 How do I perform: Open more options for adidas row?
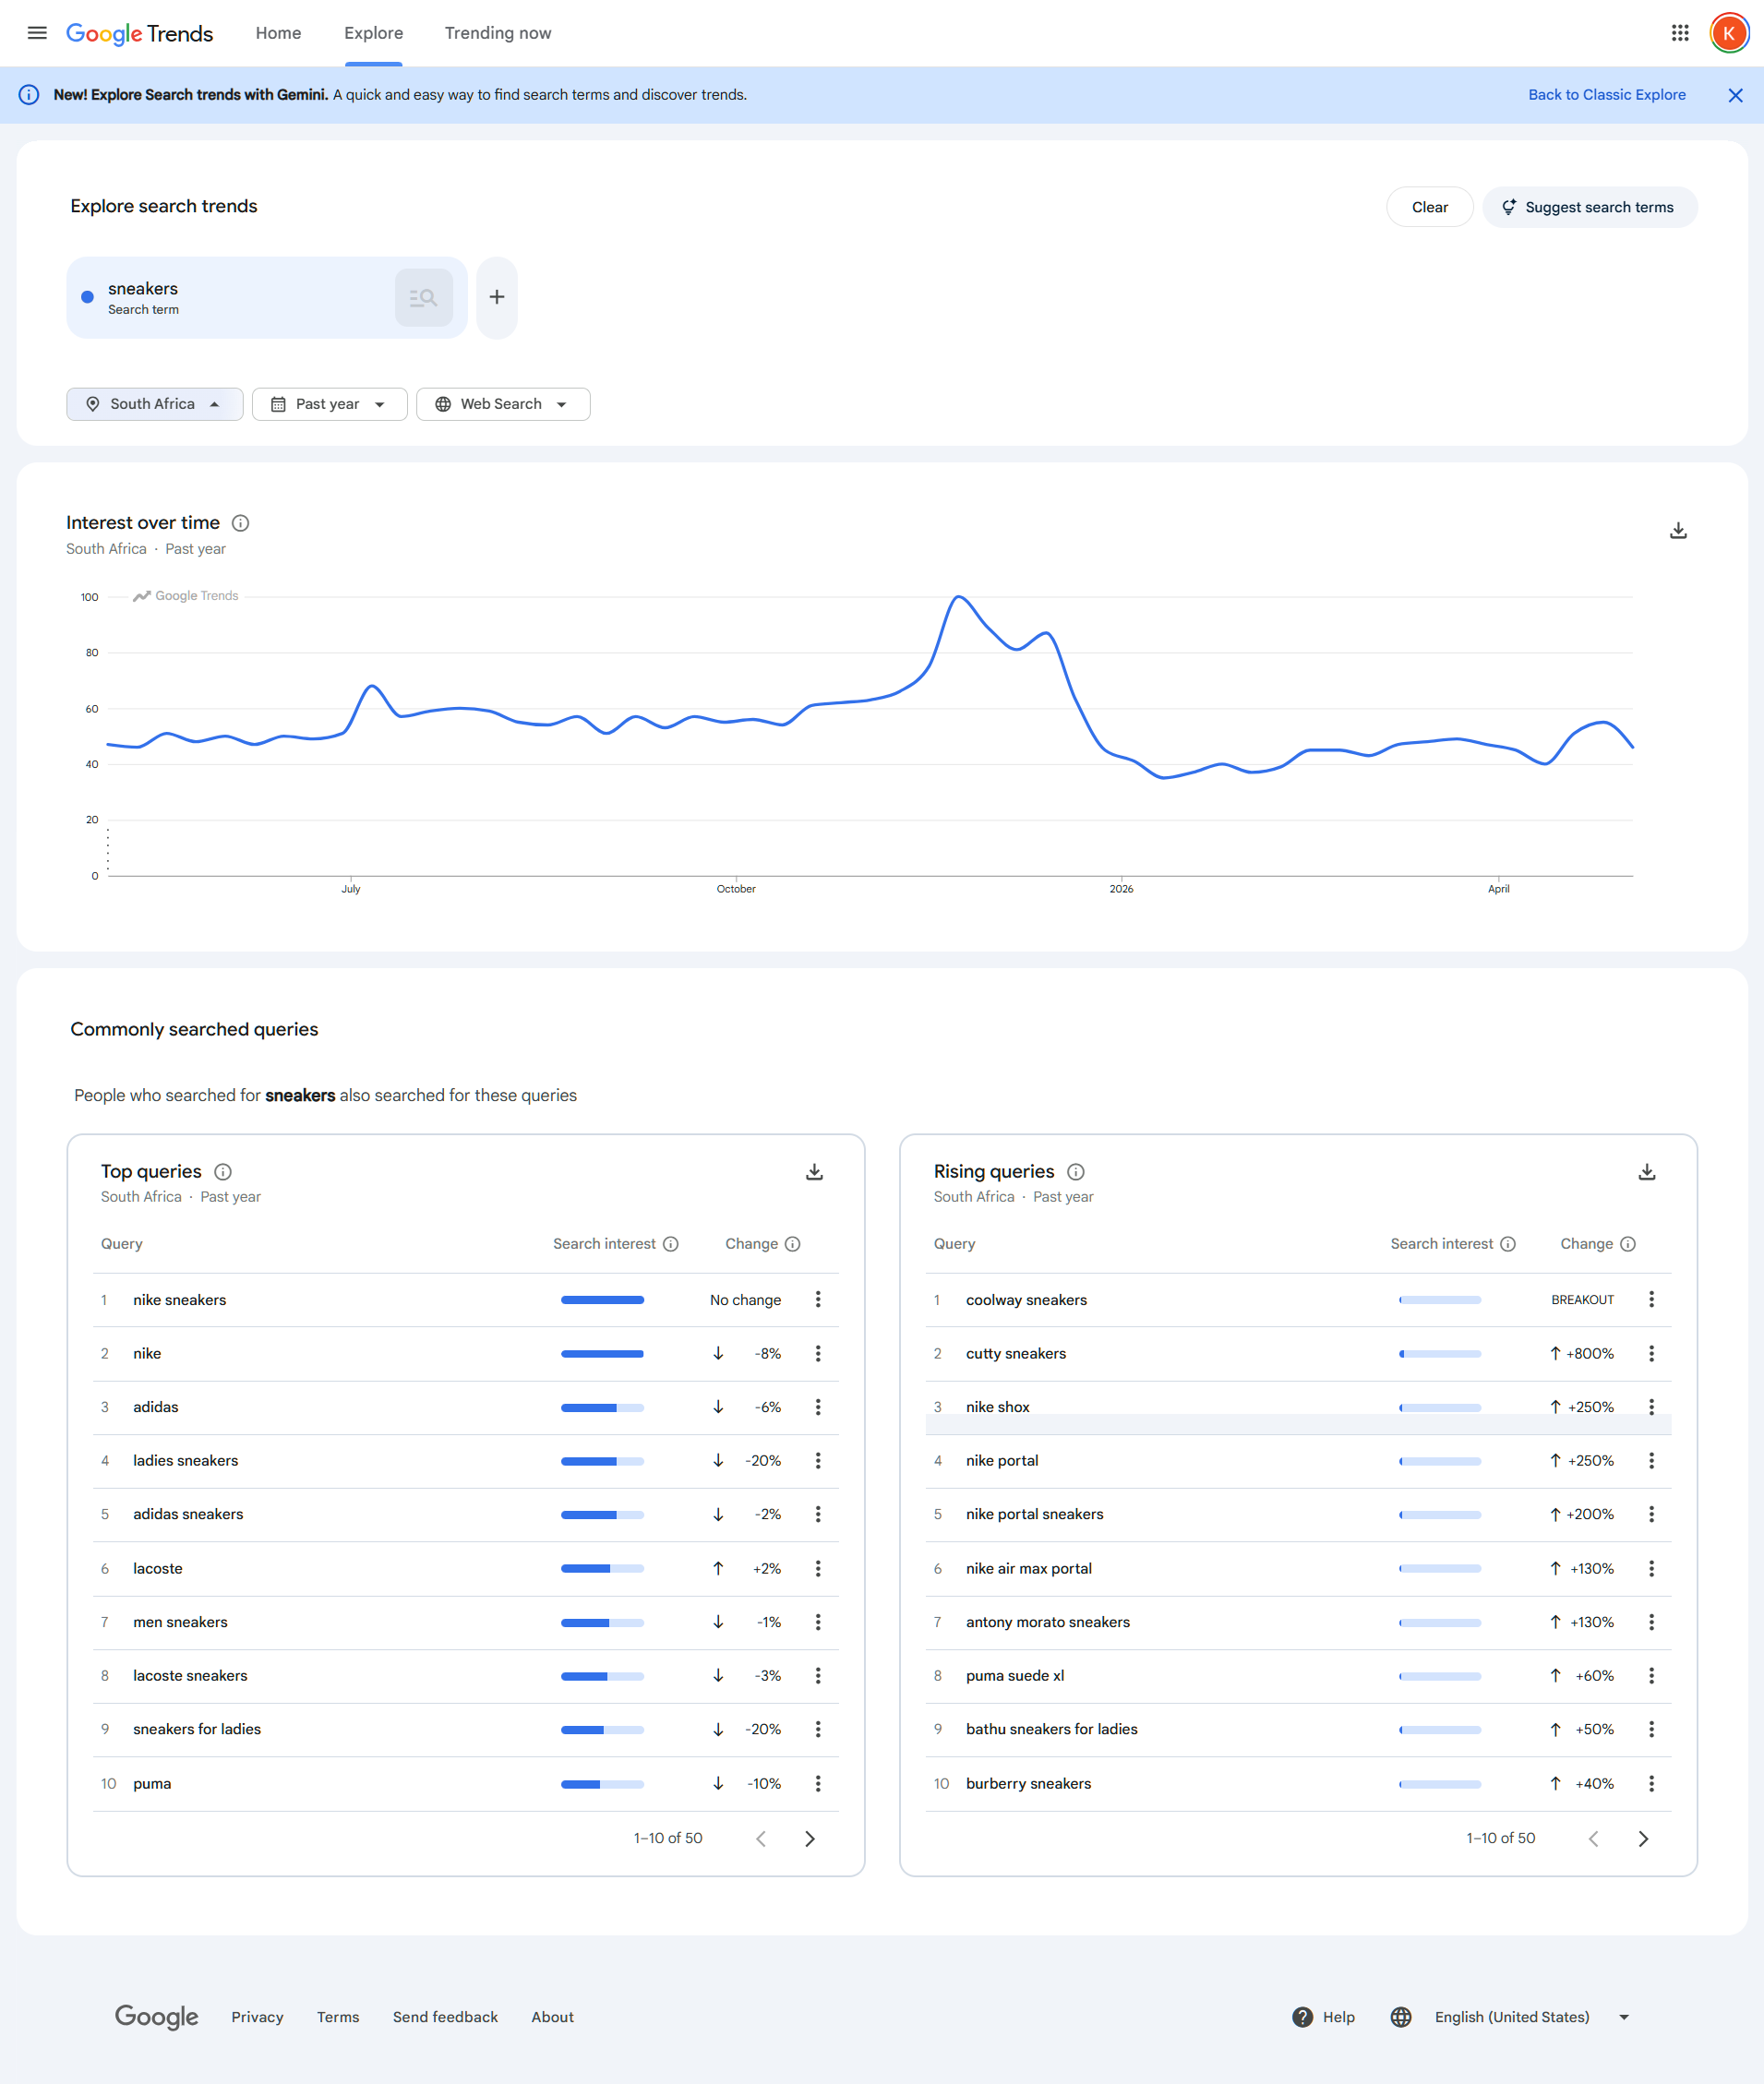click(x=817, y=1406)
